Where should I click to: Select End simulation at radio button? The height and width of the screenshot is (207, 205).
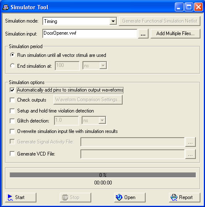(x=13, y=66)
